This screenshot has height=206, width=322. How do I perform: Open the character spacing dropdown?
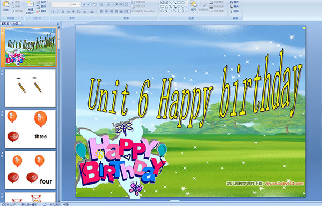tap(79, 12)
